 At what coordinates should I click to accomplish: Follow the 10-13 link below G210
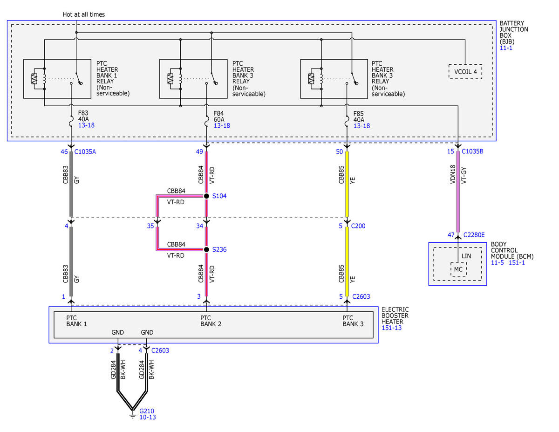click(x=148, y=417)
